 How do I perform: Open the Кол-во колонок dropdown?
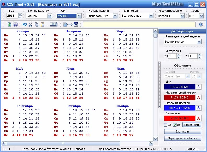tap(50, 16)
